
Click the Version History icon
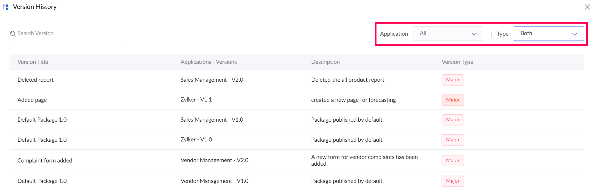(6, 7)
